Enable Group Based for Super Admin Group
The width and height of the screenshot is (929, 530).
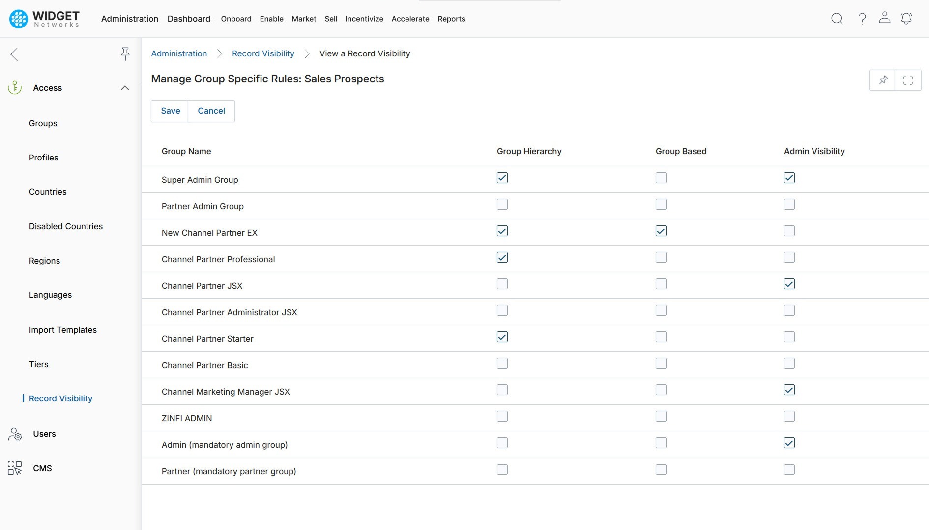[x=661, y=178]
